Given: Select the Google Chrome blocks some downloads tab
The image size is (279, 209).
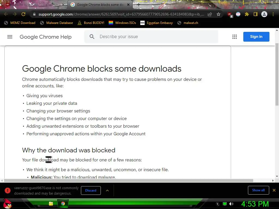Looking at the screenshot, I should coord(100,5).
